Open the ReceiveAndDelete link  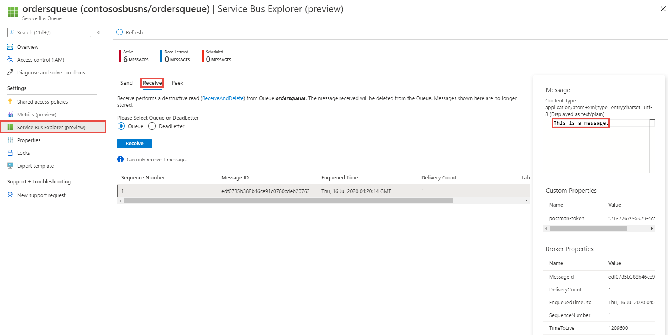223,98
